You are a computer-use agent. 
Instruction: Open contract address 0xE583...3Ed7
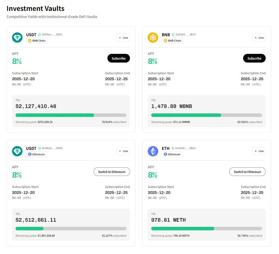tap(186, 35)
